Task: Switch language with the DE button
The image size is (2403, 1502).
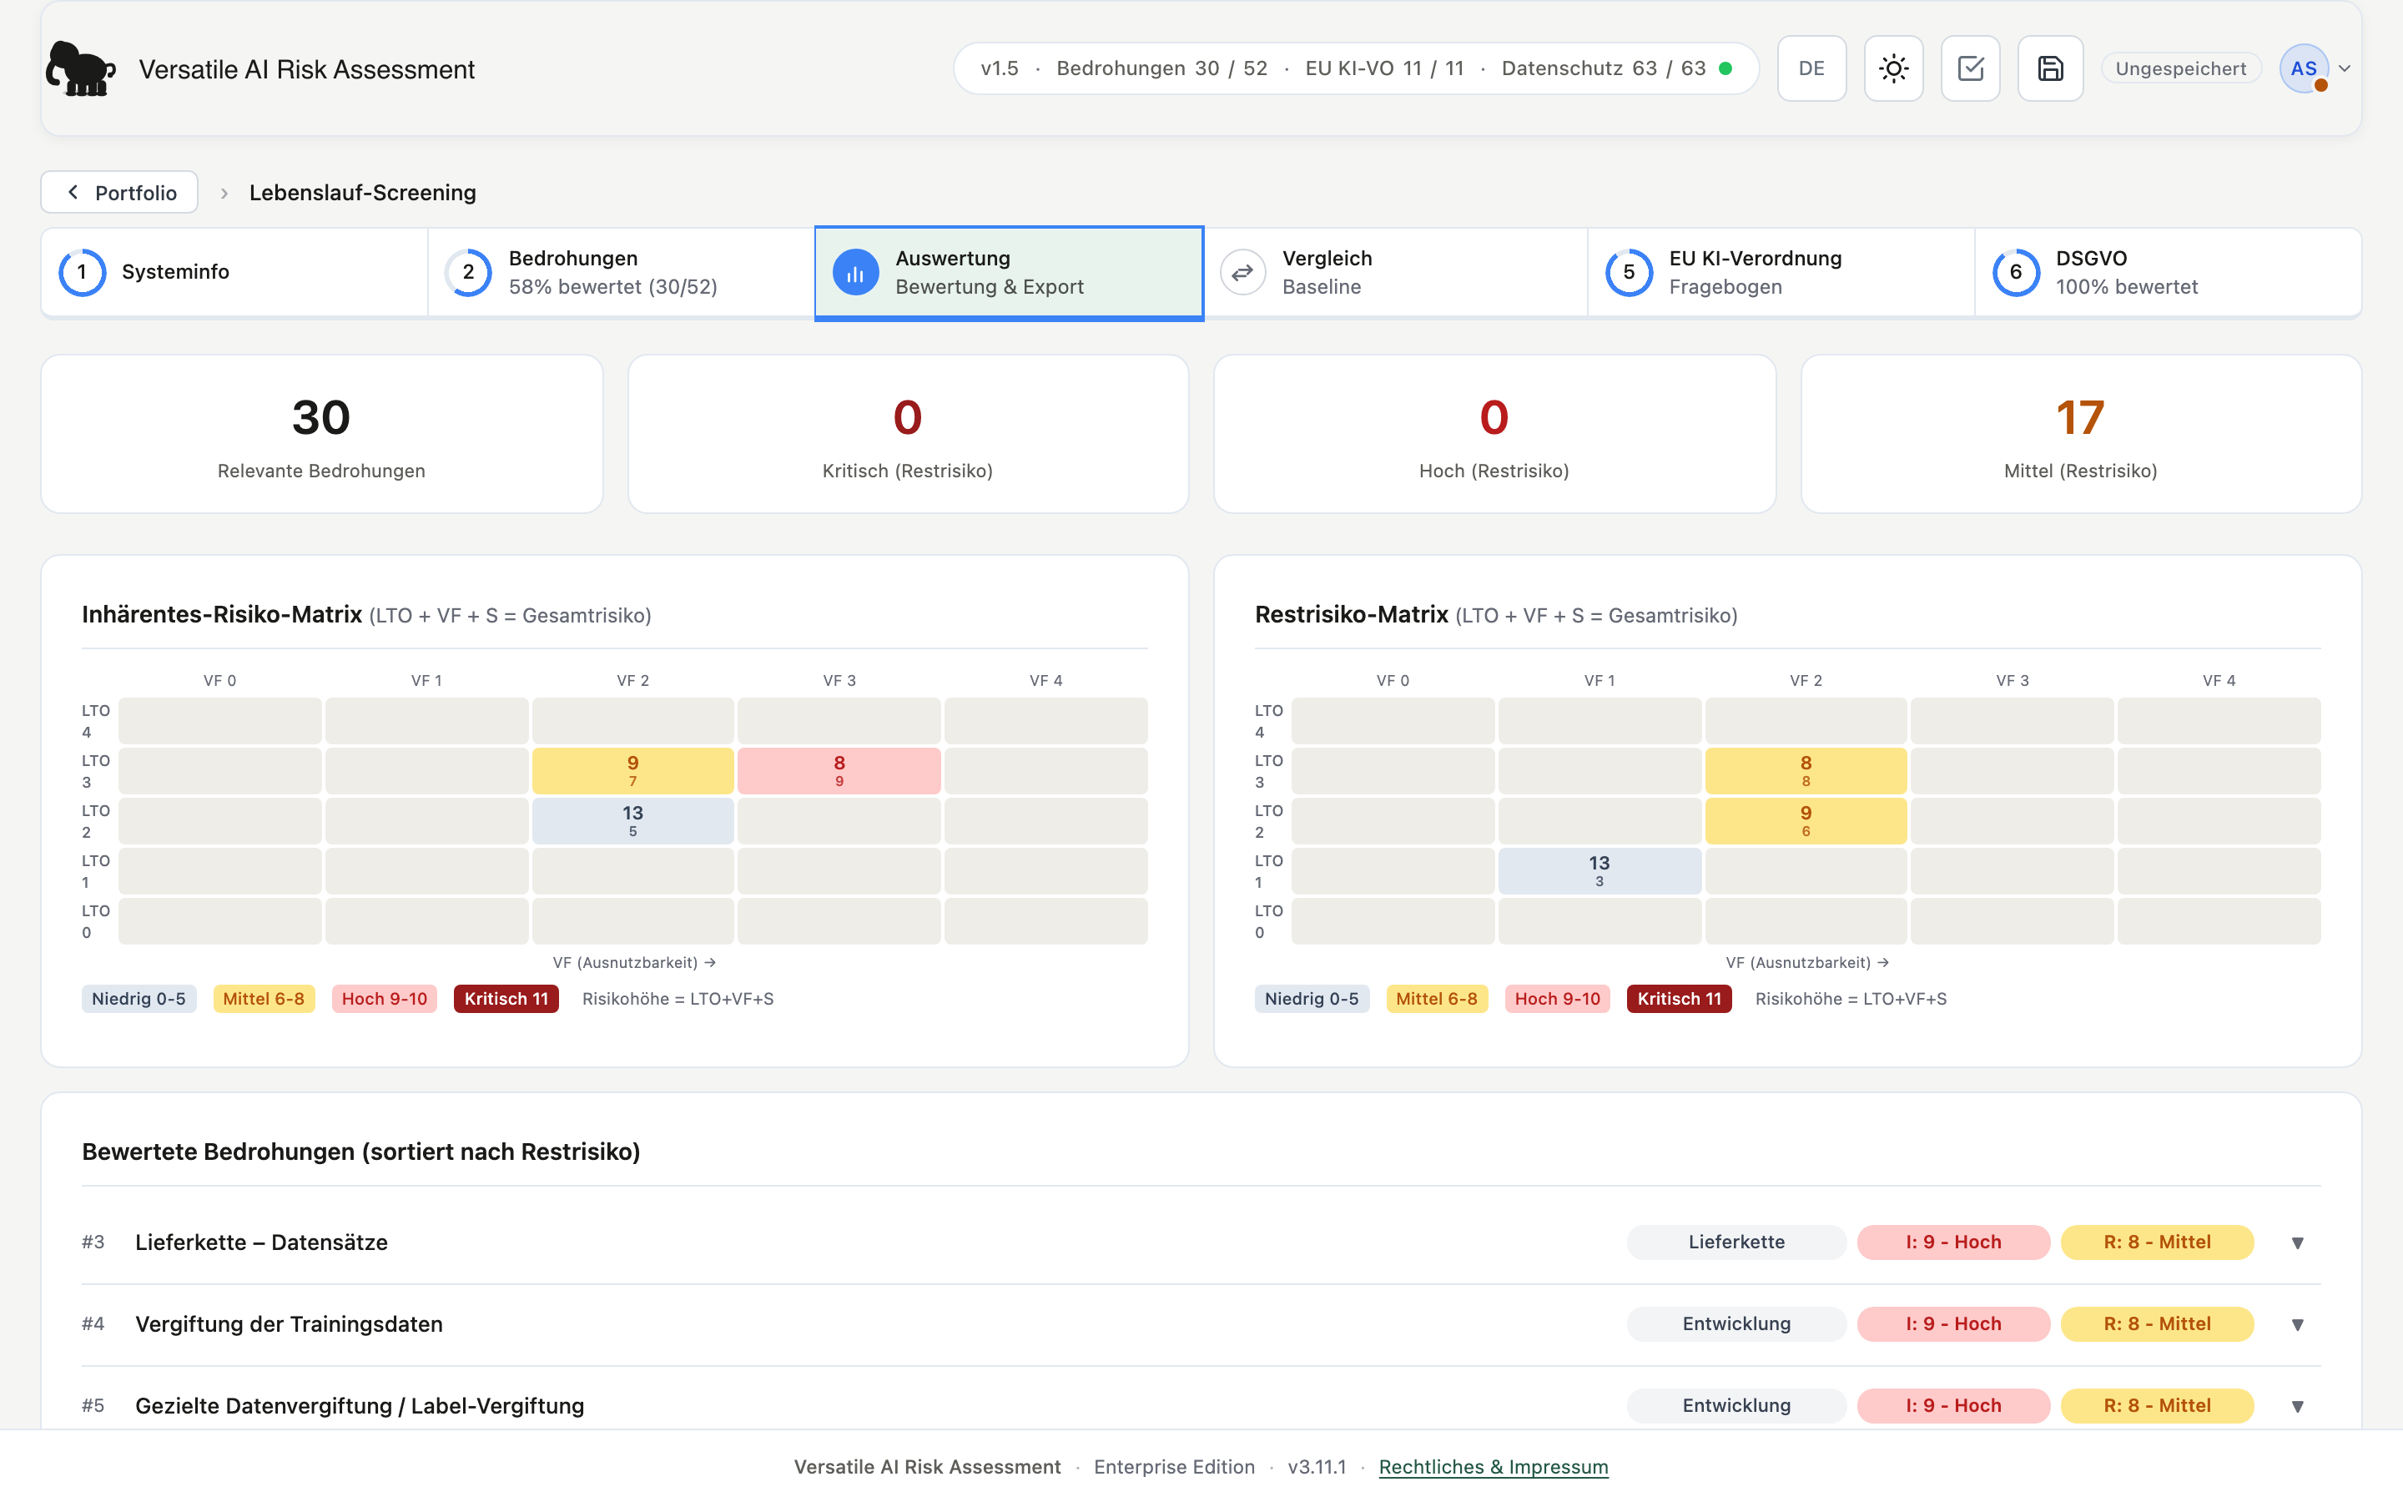Action: pyautogui.click(x=1811, y=68)
